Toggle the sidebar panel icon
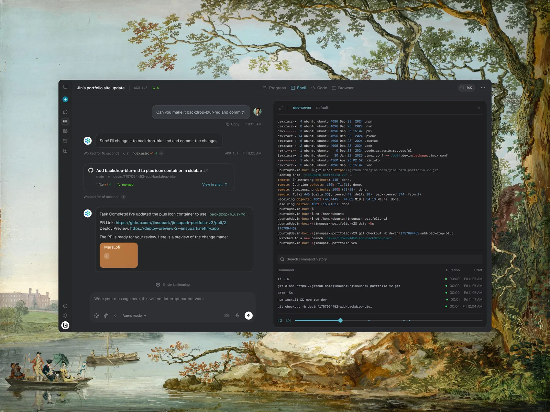Screen dimensions: 550x412 65,87
